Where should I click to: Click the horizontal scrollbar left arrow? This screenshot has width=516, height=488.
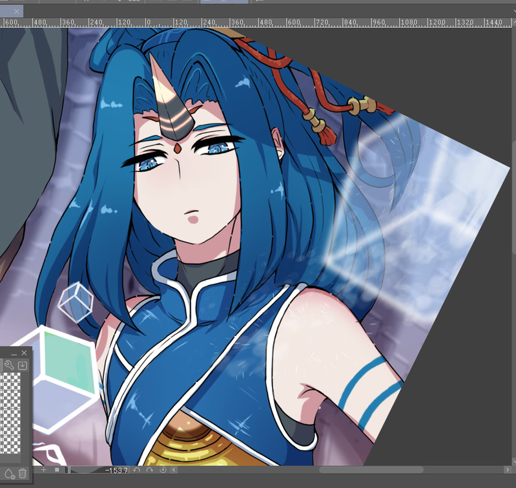click(174, 470)
